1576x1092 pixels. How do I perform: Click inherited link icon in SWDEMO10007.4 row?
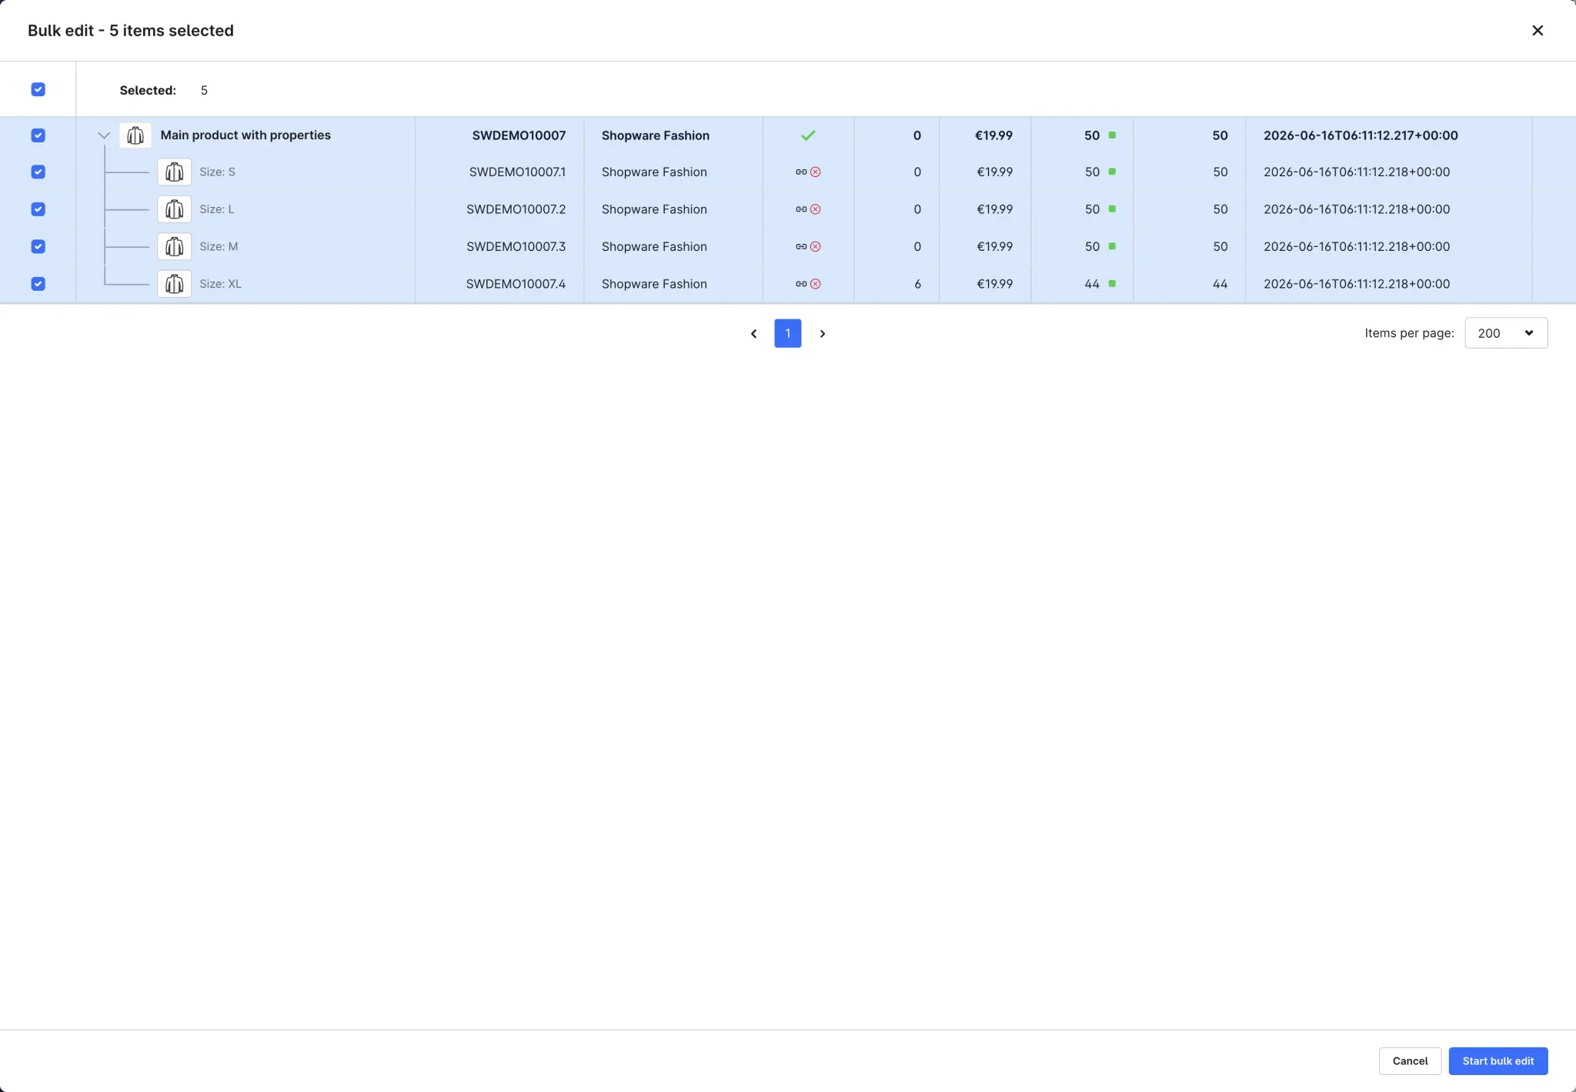pyautogui.click(x=801, y=284)
